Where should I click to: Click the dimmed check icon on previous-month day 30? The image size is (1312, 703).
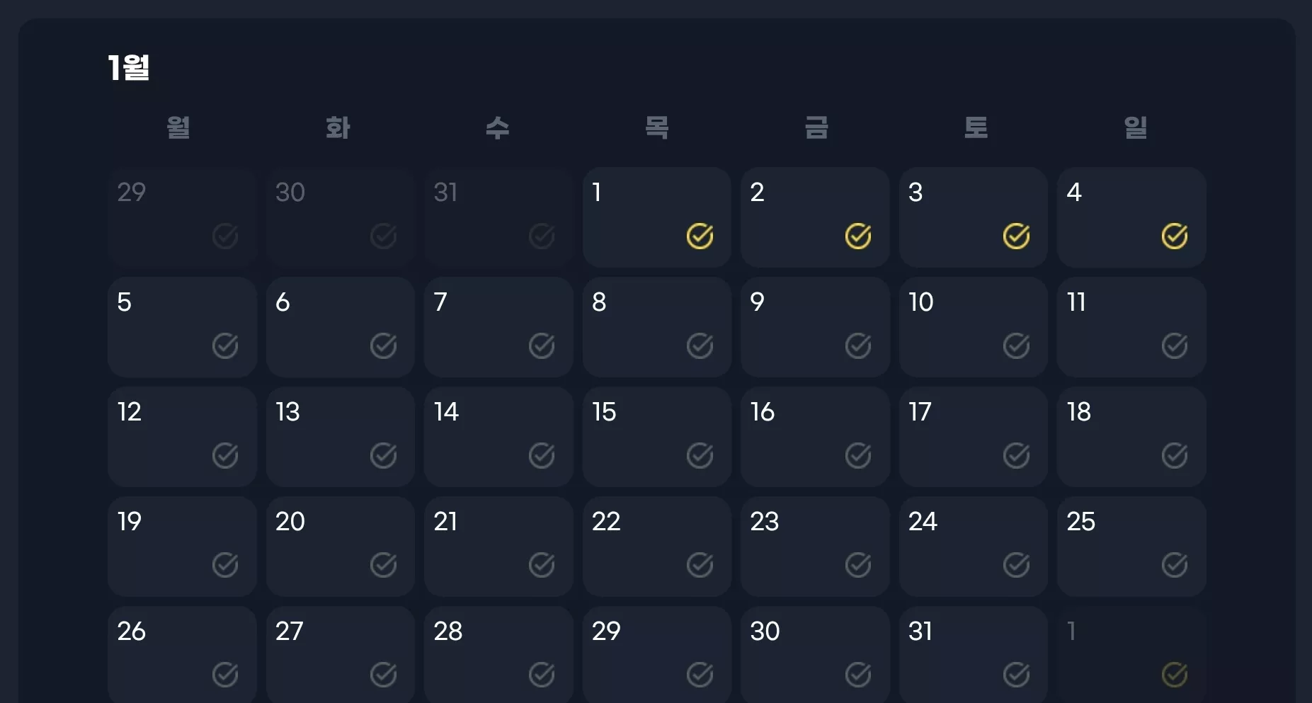(x=383, y=236)
